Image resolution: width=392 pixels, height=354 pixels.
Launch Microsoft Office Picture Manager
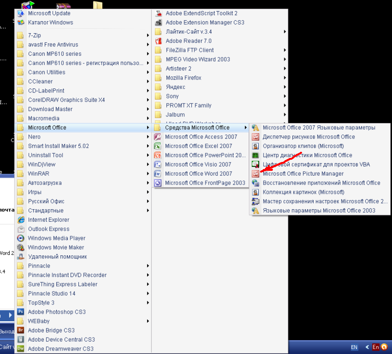coord(320,173)
